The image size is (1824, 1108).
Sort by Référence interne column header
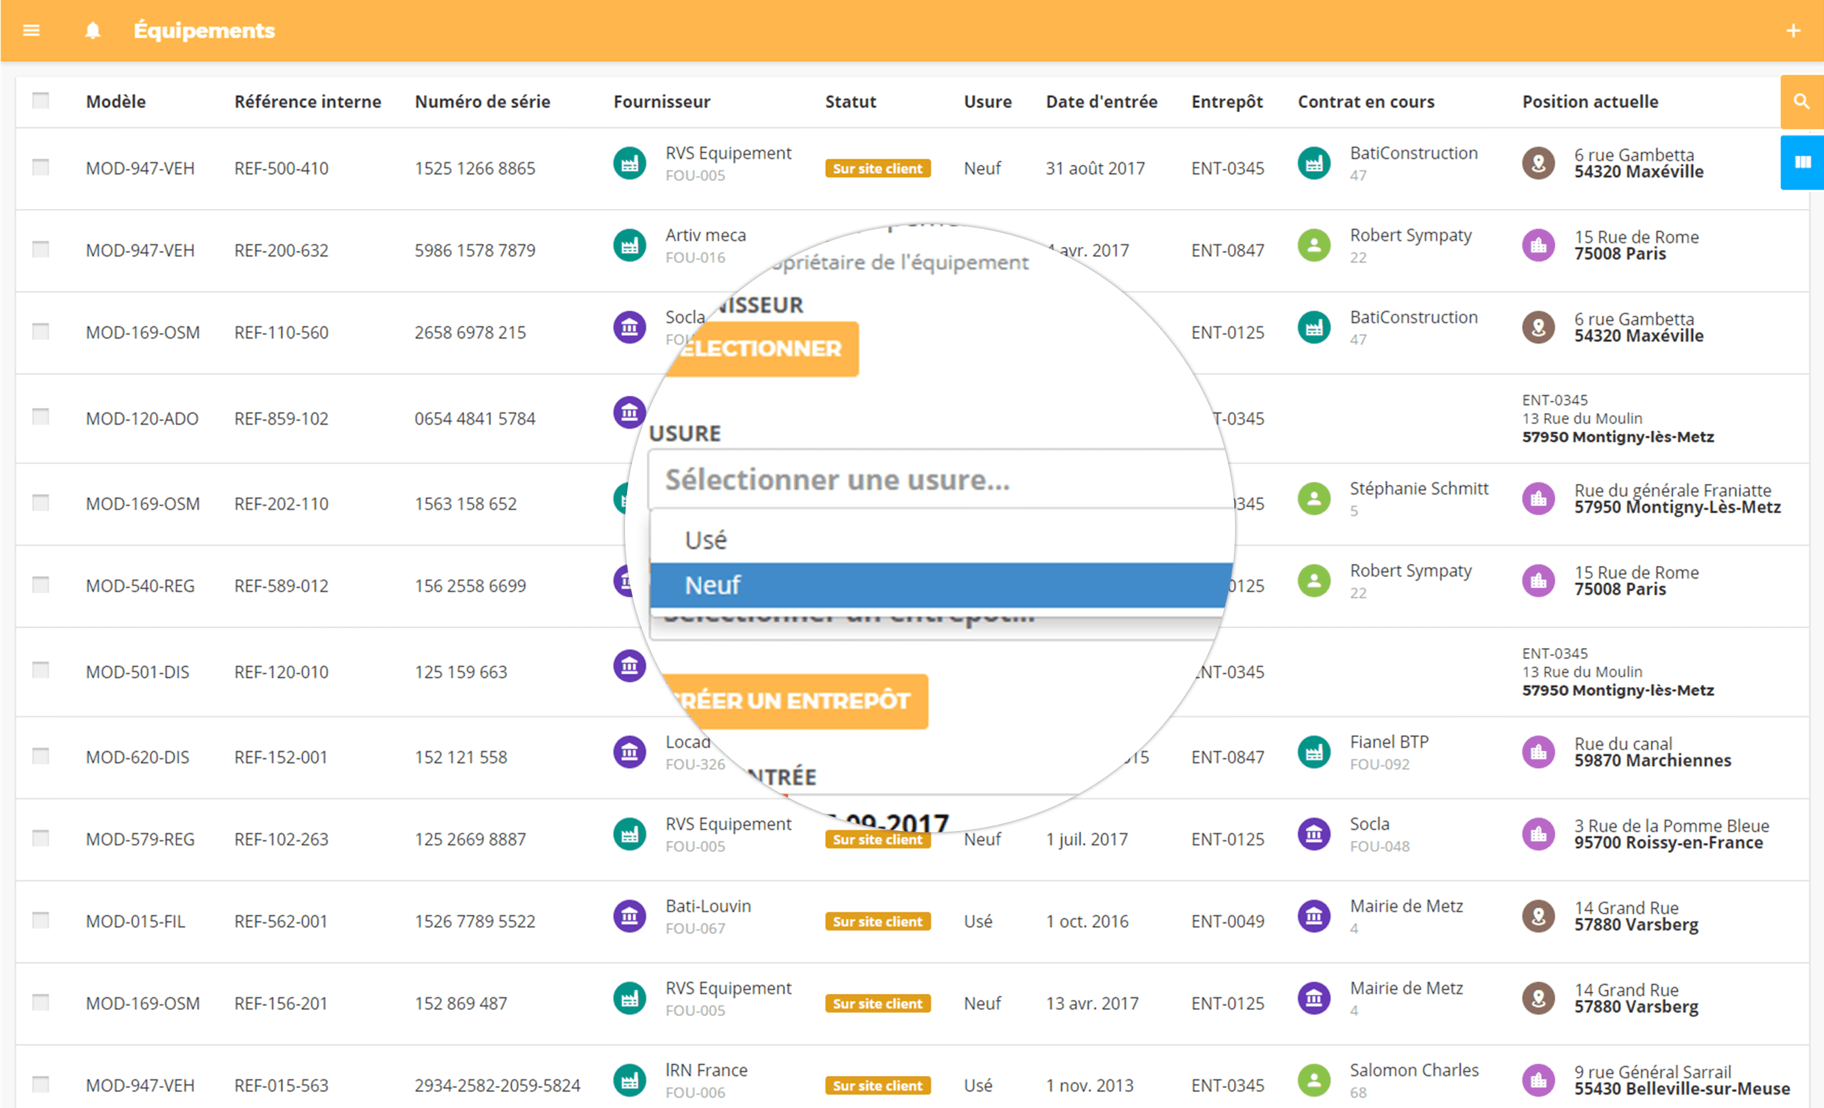click(x=307, y=101)
